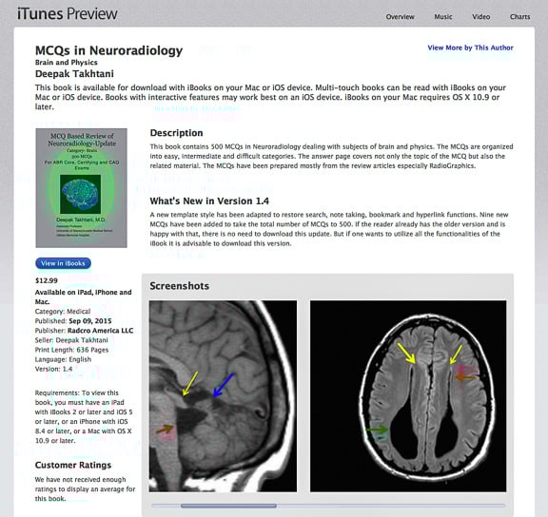Viewport: 548px width, 517px height.
Task: Click the Screenshots heading
Action: pos(180,286)
